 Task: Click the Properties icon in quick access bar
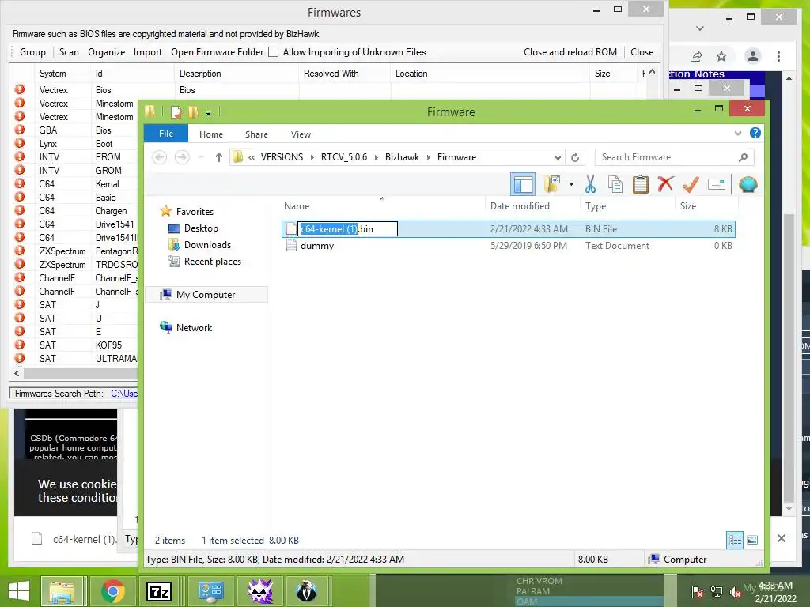coord(176,112)
